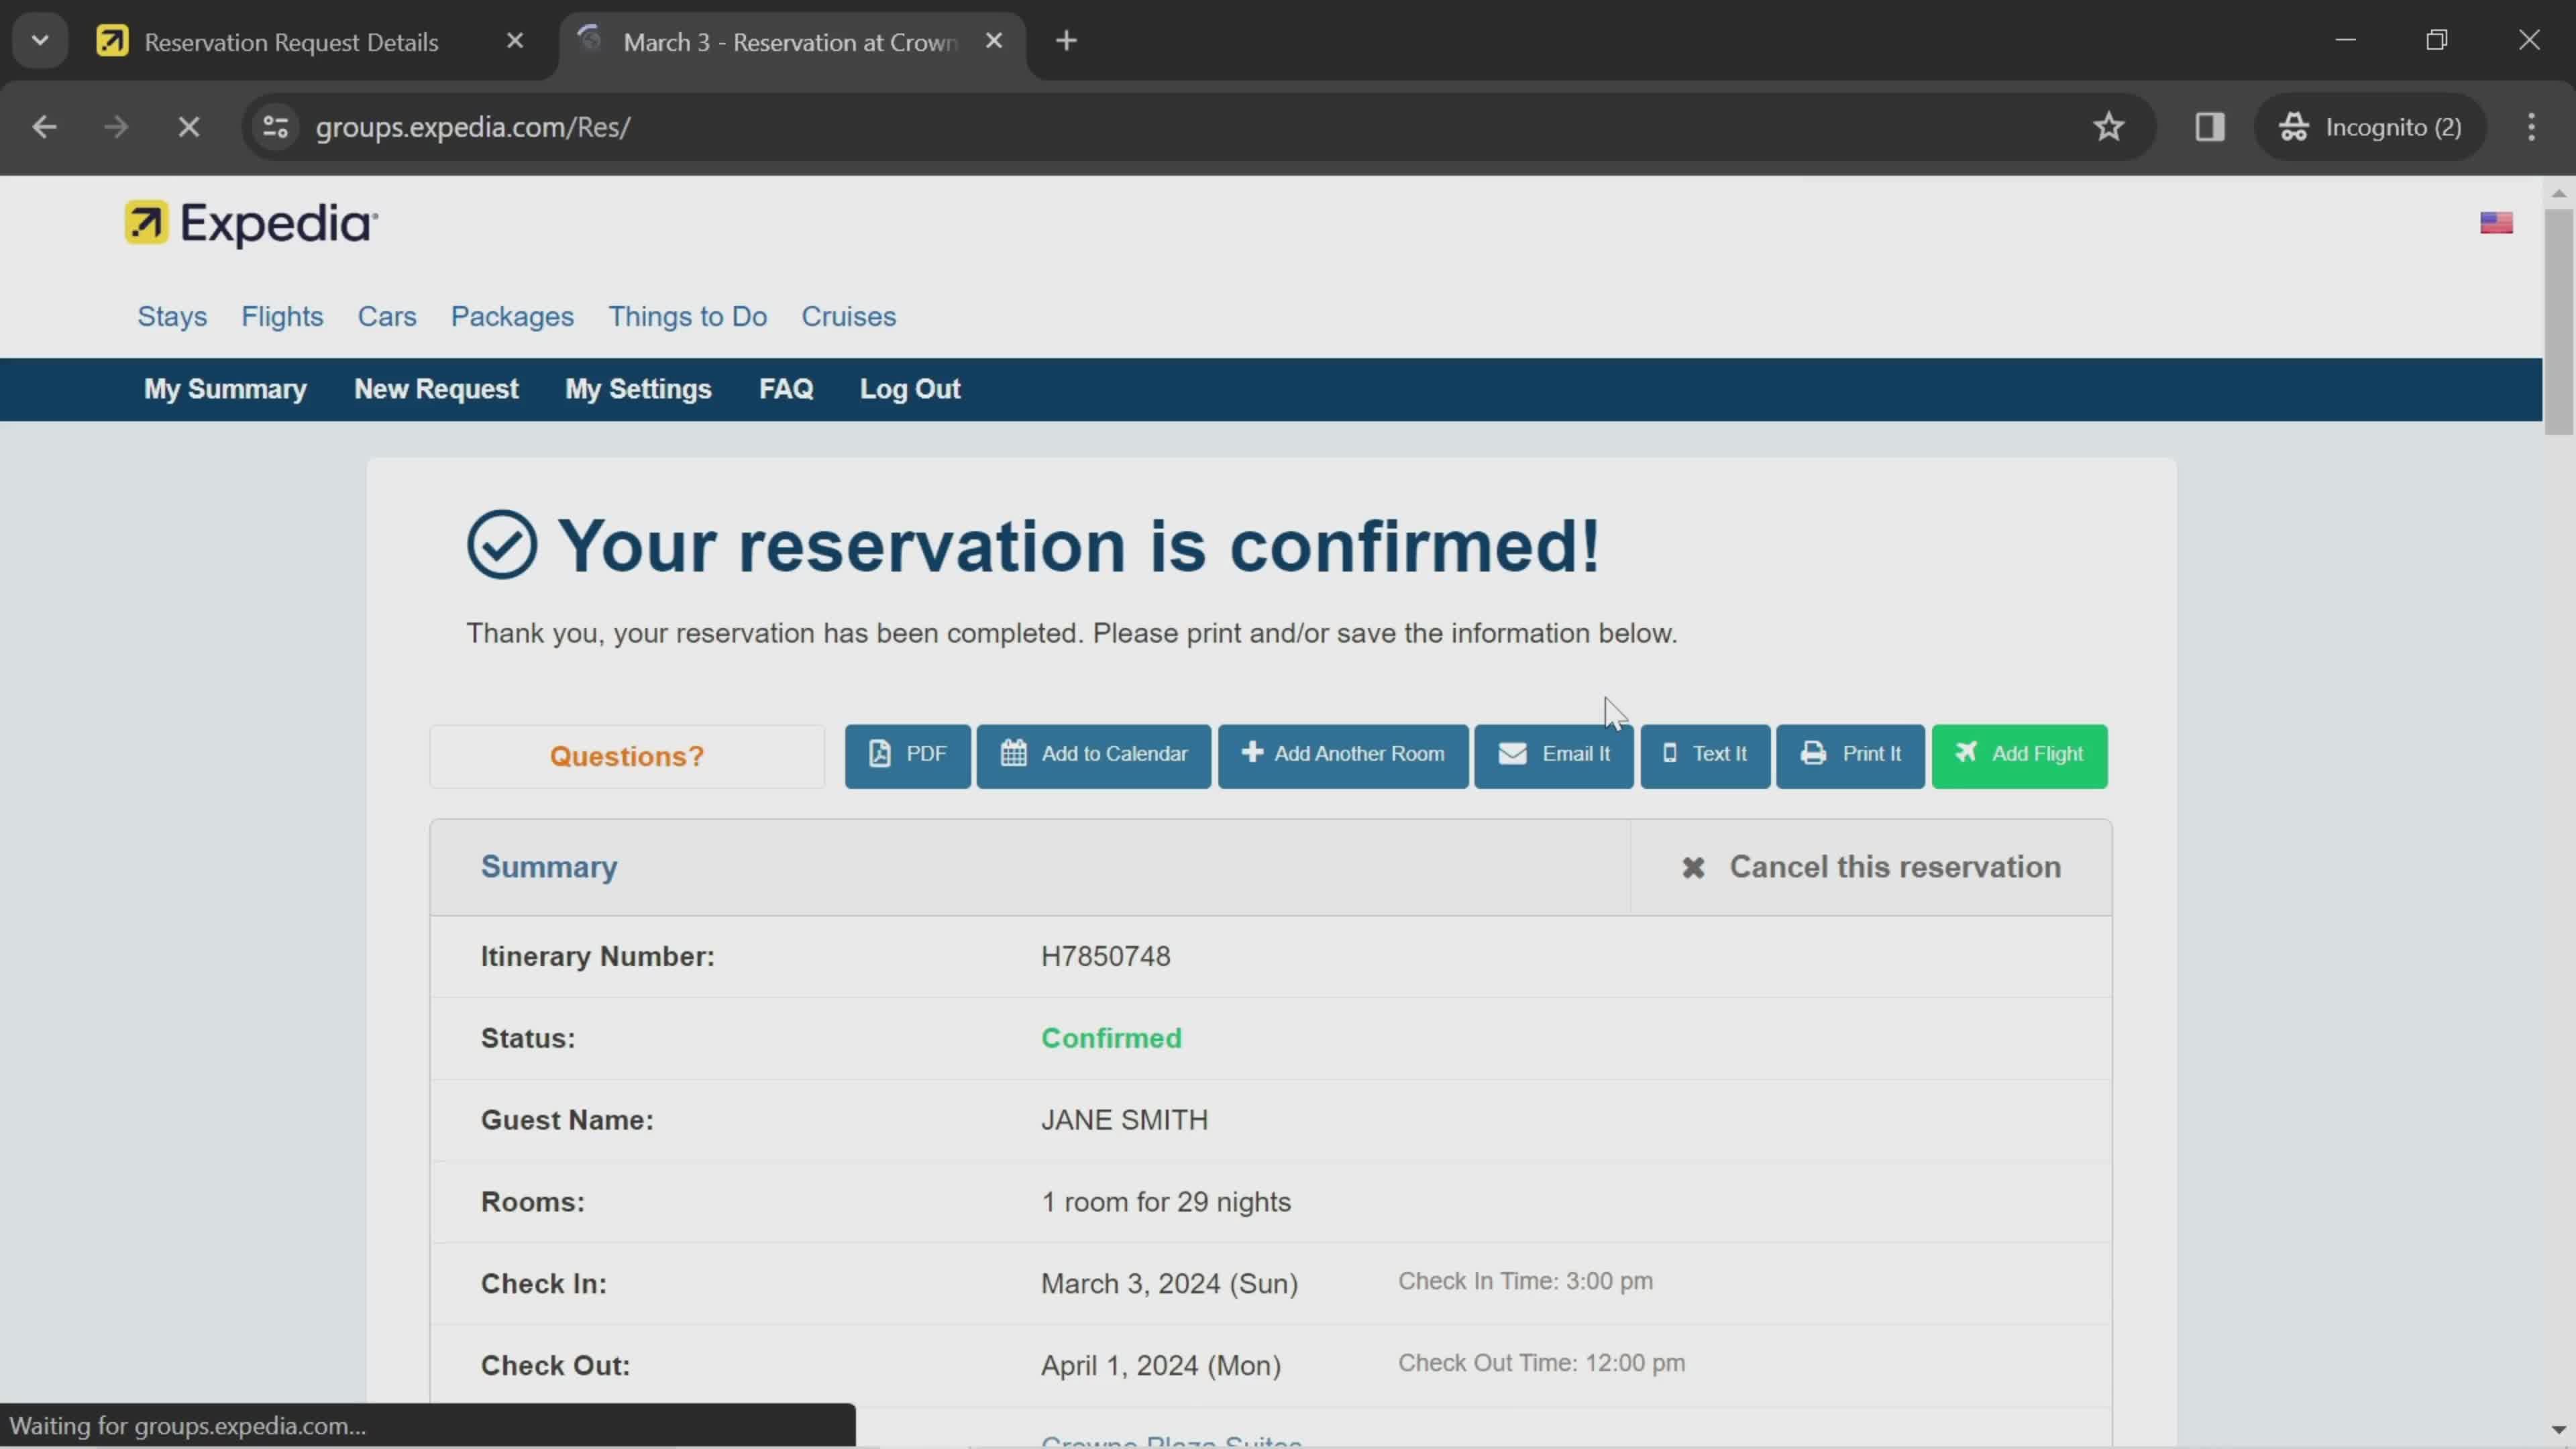
Task: Click the Log Out button
Action: 911,389
